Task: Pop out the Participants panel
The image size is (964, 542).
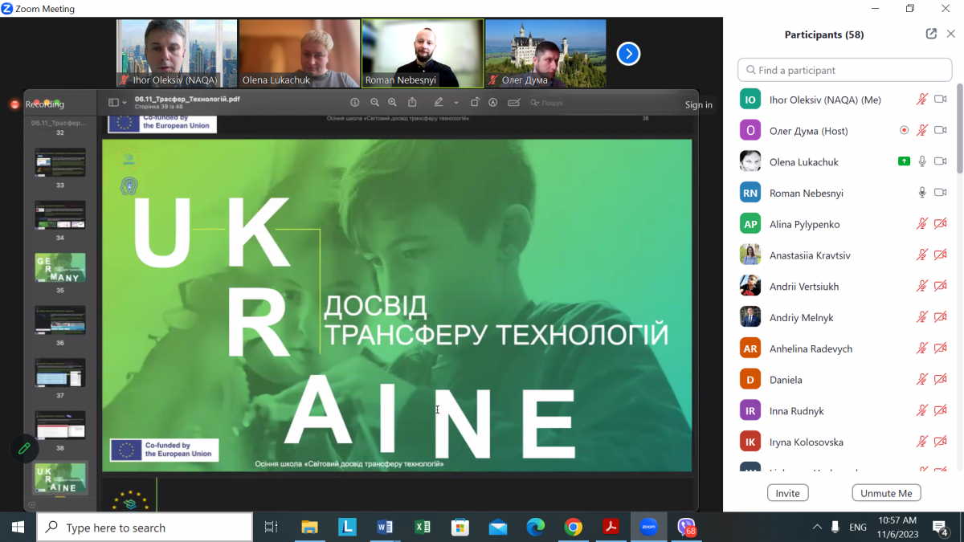Action: 930,34
